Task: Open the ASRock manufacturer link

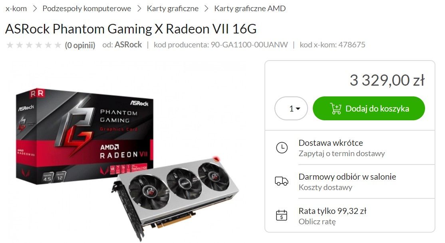Action: tap(128, 45)
